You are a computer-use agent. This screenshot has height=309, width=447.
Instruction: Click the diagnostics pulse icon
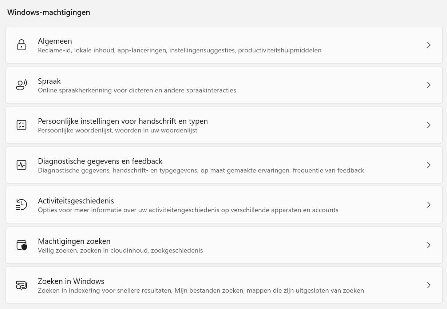click(21, 165)
